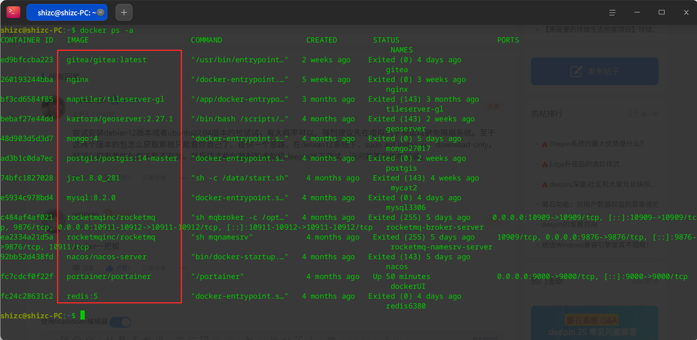The image size is (697, 340).
Task: Click image name redis:5
Action: tap(82, 296)
